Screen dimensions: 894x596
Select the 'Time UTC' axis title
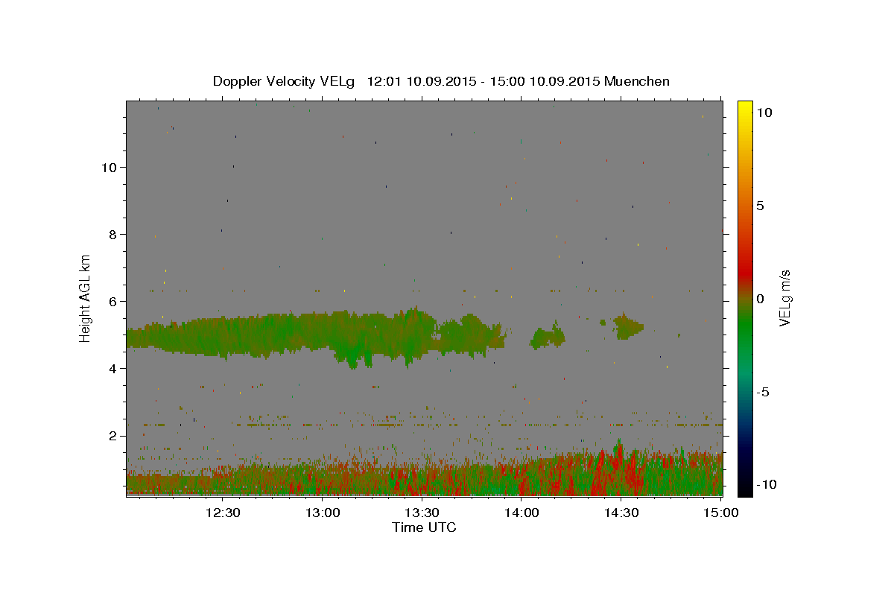pyautogui.click(x=424, y=527)
